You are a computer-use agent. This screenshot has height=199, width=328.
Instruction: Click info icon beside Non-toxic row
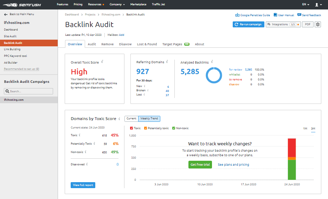[85, 152]
